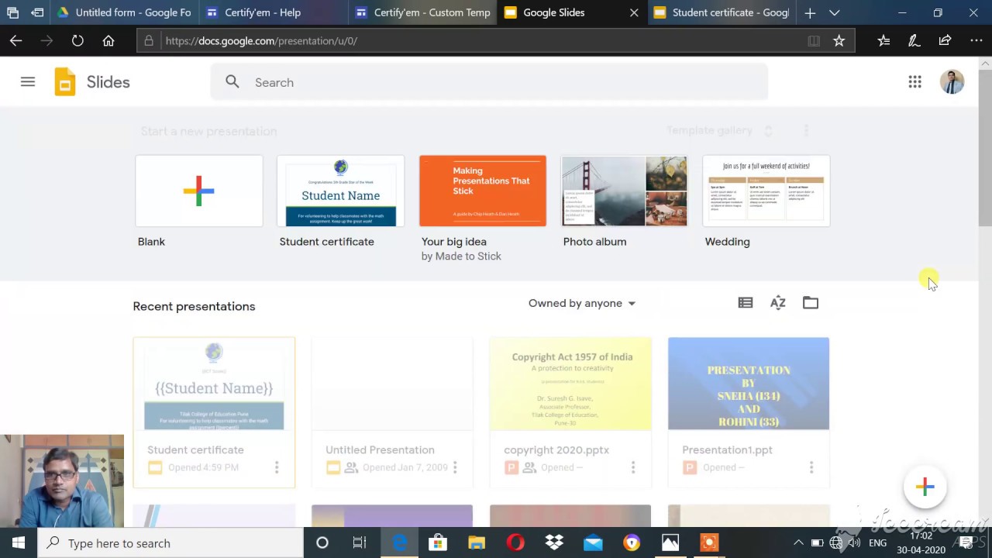The width and height of the screenshot is (992, 558).
Task: Open more options for copyright 2020.pptx
Action: point(633,467)
